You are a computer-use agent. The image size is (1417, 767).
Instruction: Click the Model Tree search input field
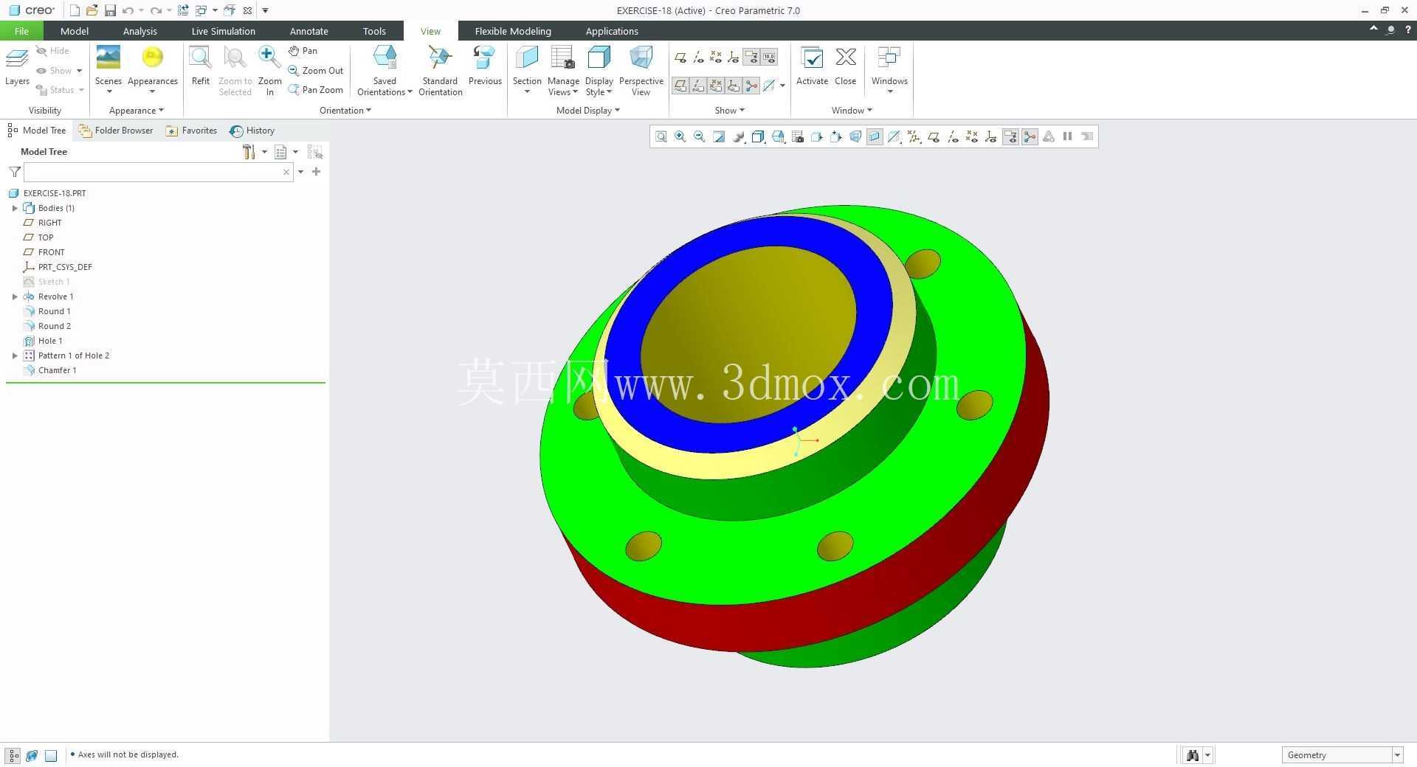click(153, 172)
